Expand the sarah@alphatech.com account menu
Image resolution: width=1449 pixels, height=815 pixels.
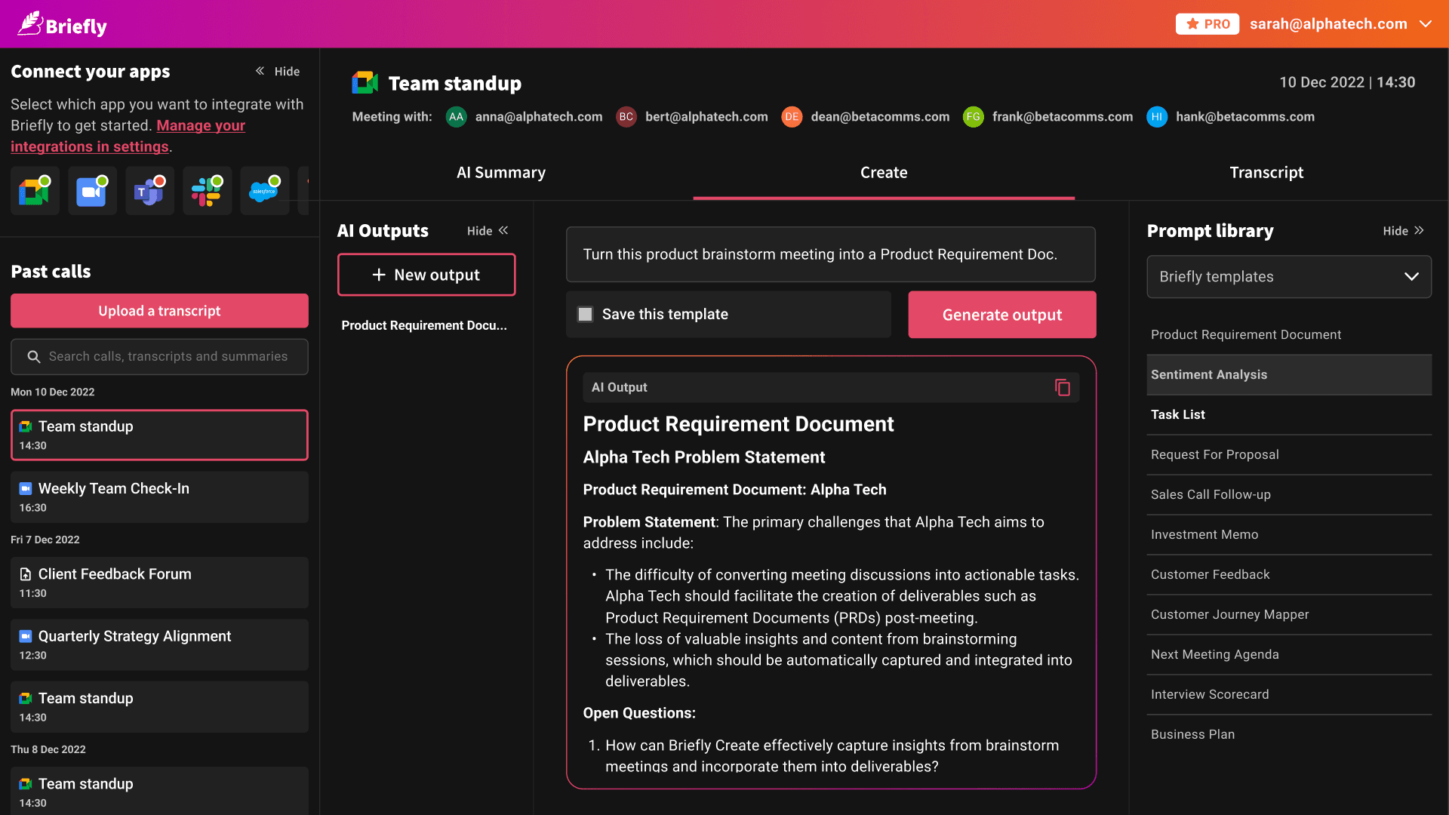(1426, 24)
